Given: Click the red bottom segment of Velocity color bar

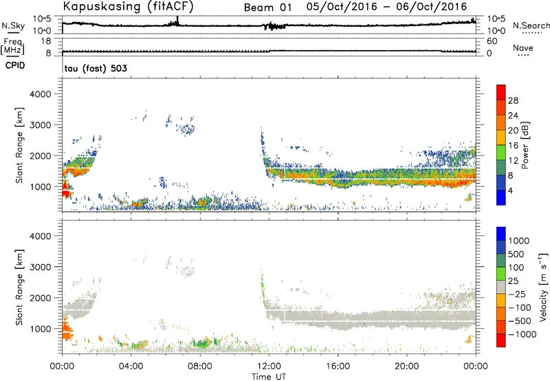Looking at the screenshot, I should pos(501,340).
